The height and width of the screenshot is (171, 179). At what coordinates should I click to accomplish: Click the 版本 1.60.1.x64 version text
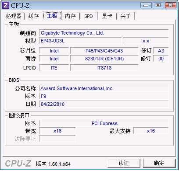[x=54, y=164]
